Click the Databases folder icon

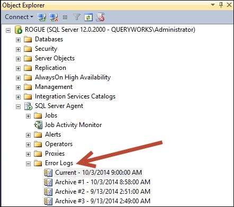click(28, 39)
